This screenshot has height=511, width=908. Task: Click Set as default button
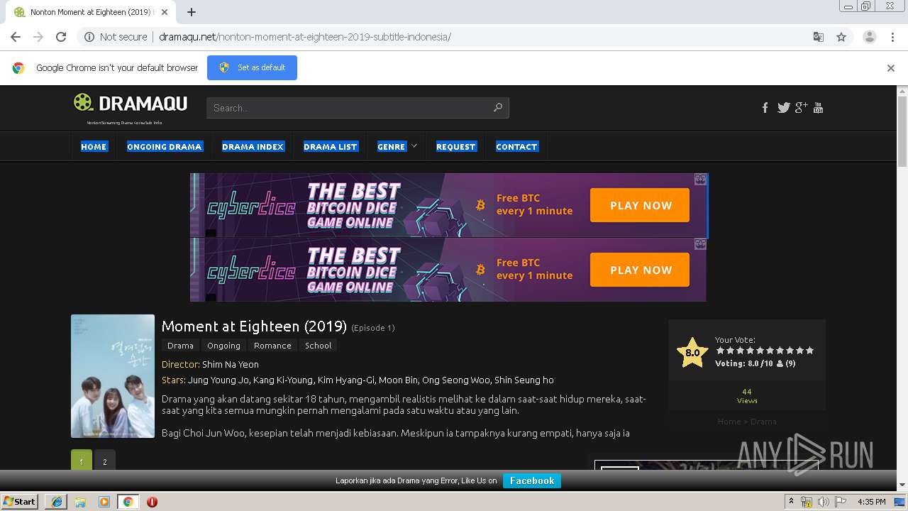252,67
